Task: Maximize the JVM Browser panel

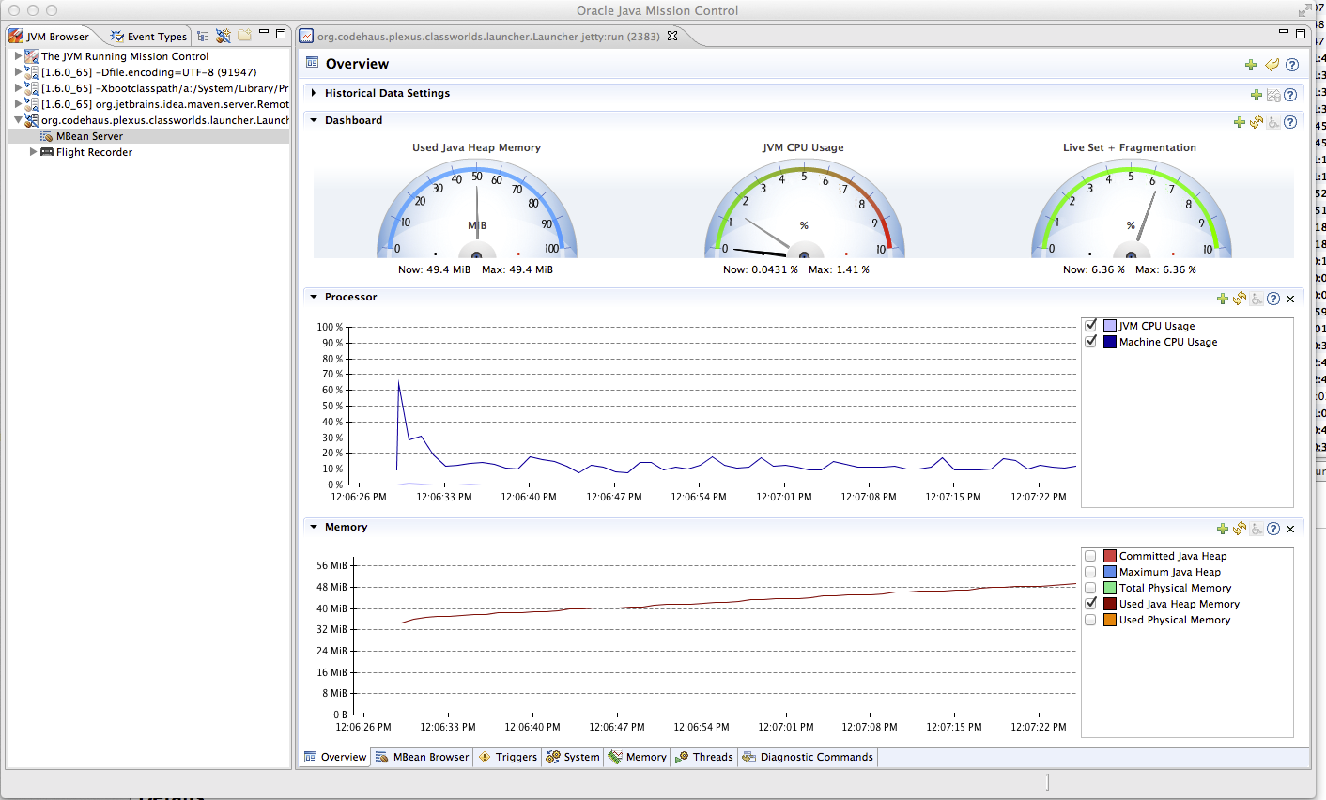Action: coord(280,34)
